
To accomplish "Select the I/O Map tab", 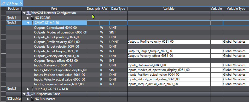I will (x=12, y=3).
